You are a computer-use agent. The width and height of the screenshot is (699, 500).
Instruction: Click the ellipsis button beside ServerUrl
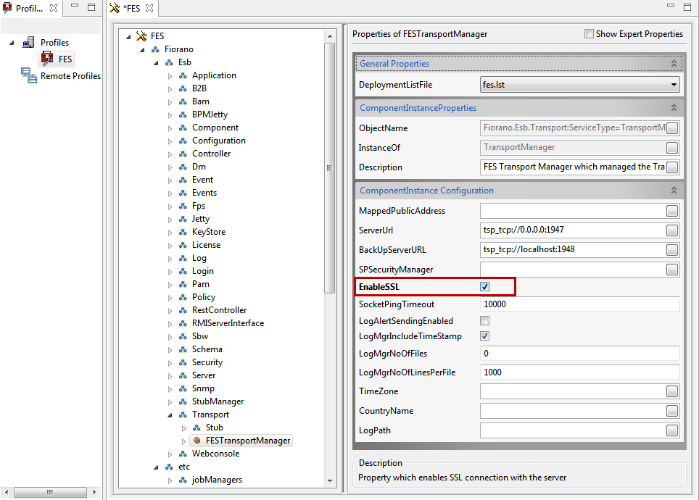[x=672, y=230]
